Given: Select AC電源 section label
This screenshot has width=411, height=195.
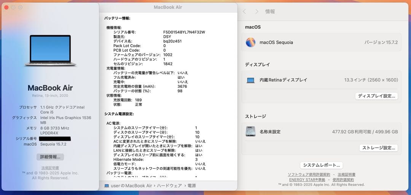Looking at the screenshot, I should point(113,123).
